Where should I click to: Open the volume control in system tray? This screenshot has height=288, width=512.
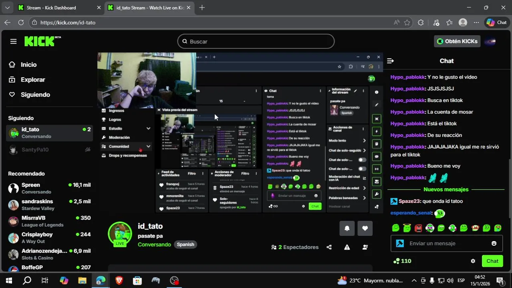(x=450, y=280)
